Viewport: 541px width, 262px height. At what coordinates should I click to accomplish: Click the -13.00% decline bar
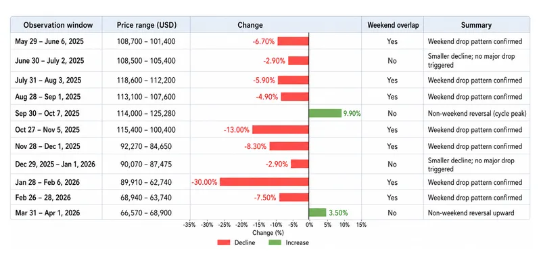pyautogui.click(x=281, y=129)
